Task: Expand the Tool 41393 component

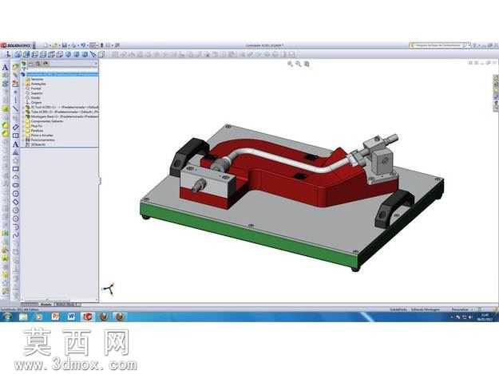Action: click(23, 107)
